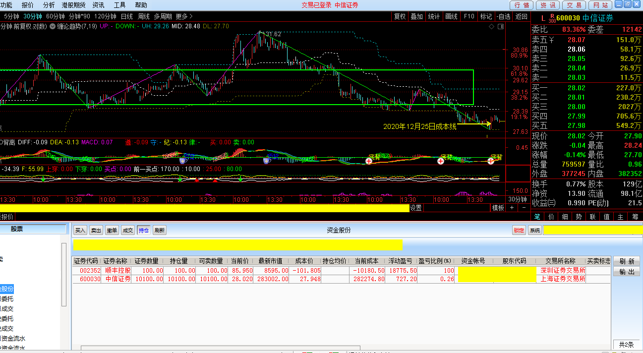
Task: Click the panel toggle icon beside the diamond
Action: (500, 26)
